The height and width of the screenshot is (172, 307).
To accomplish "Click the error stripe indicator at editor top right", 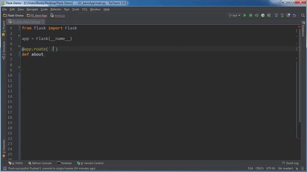I will coord(299,27).
